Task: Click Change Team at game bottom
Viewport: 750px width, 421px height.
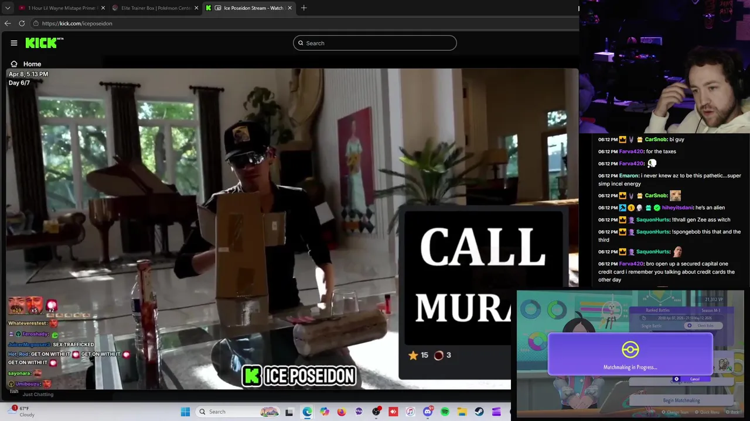Action: pos(674,412)
